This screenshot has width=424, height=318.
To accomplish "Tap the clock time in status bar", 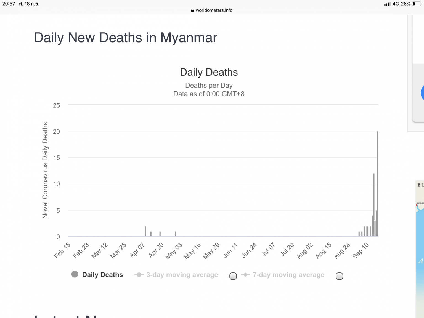I will [9, 4].
